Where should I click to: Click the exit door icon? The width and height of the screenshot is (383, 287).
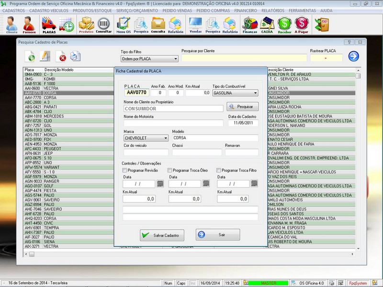coord(321,24)
